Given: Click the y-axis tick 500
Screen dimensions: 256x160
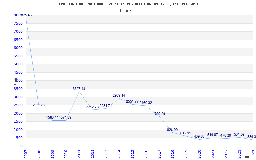Looking at the screenshot, I should 20,138.
